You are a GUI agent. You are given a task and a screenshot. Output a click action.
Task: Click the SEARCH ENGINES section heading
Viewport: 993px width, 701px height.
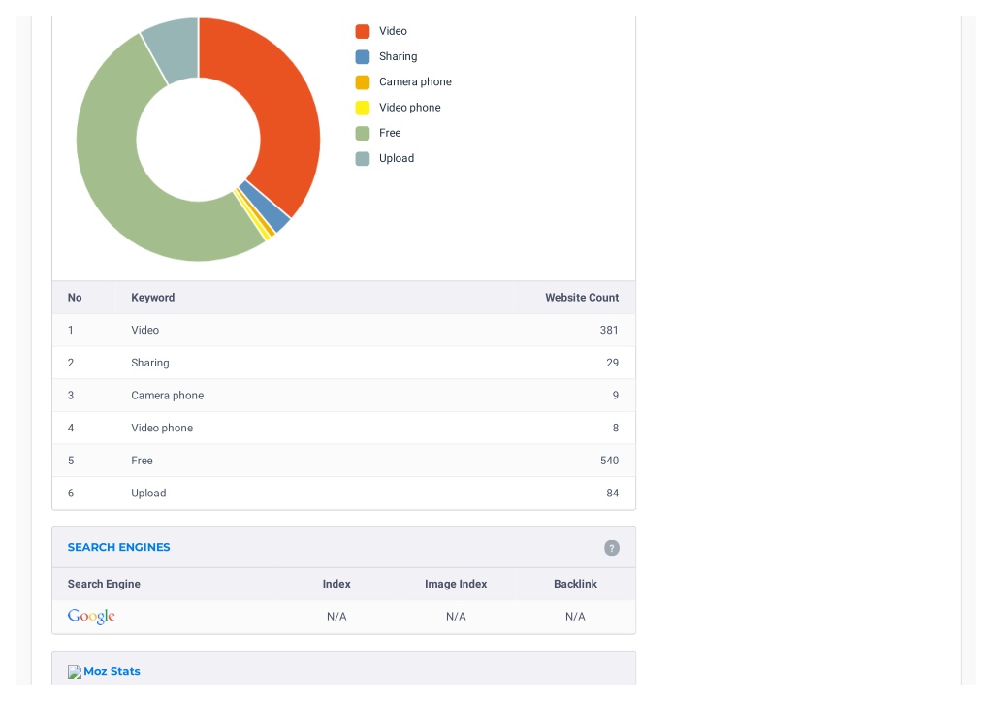click(118, 547)
